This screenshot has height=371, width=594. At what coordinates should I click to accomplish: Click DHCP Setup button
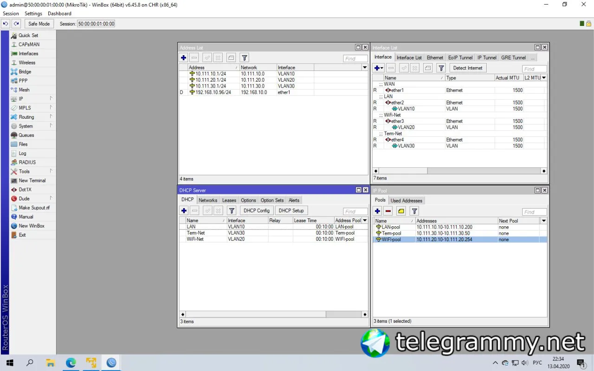tap(291, 211)
